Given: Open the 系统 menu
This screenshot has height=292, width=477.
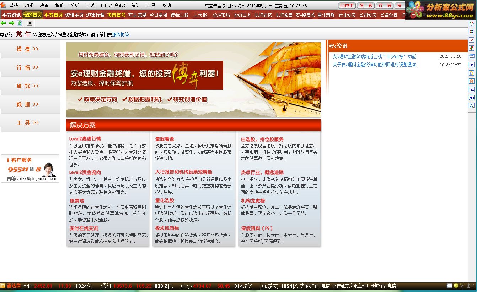Looking at the screenshot, I should pos(14,5).
